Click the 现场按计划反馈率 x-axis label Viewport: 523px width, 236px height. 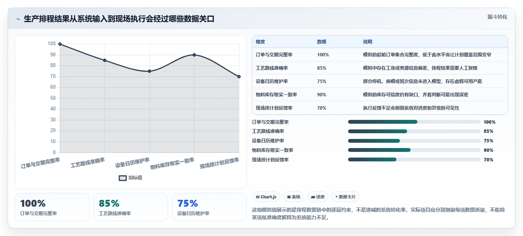220,163
